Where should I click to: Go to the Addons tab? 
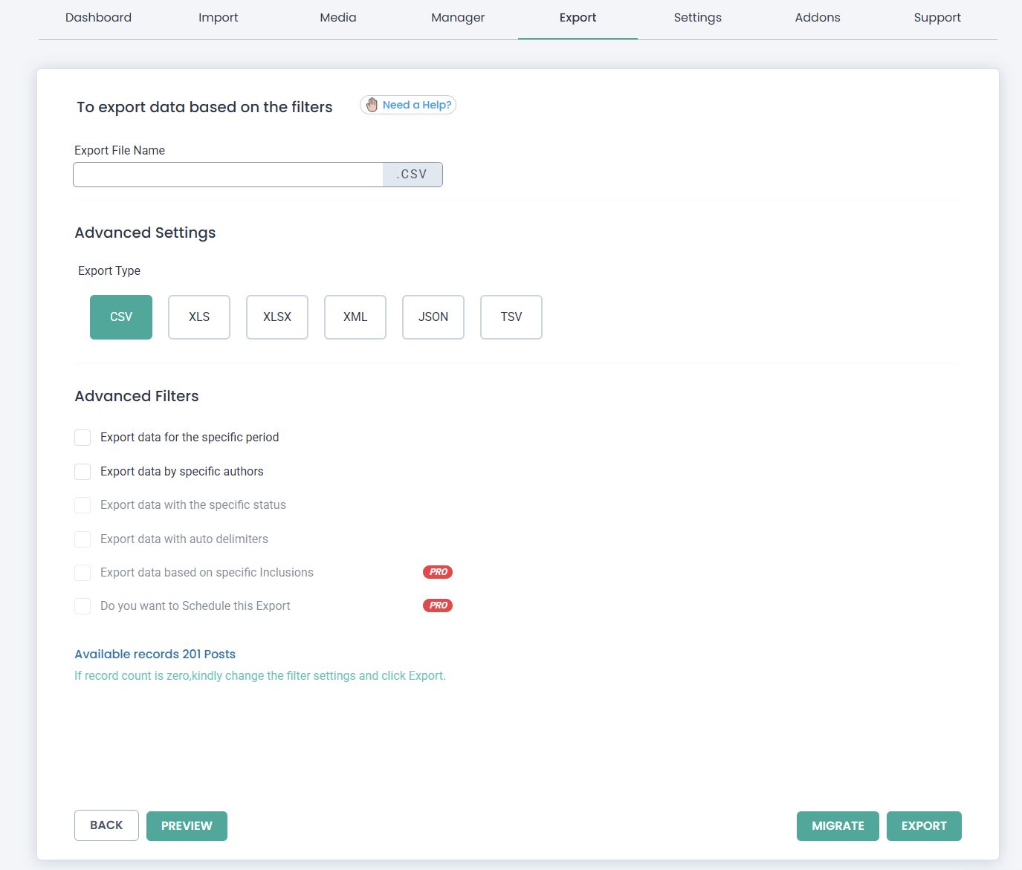817,17
